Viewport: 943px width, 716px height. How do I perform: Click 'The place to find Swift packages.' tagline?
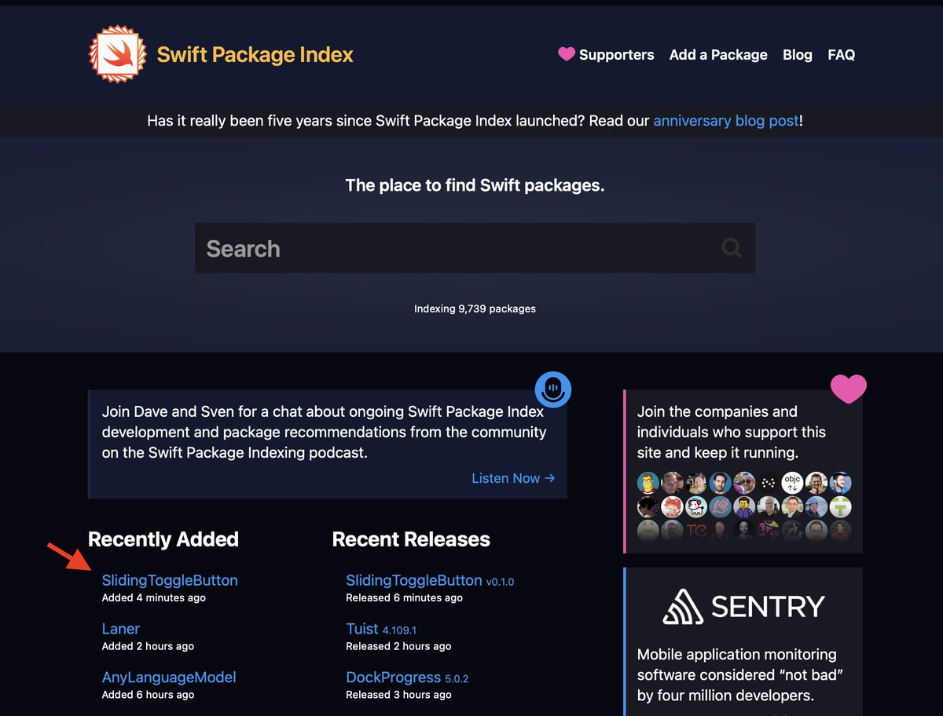tap(475, 185)
